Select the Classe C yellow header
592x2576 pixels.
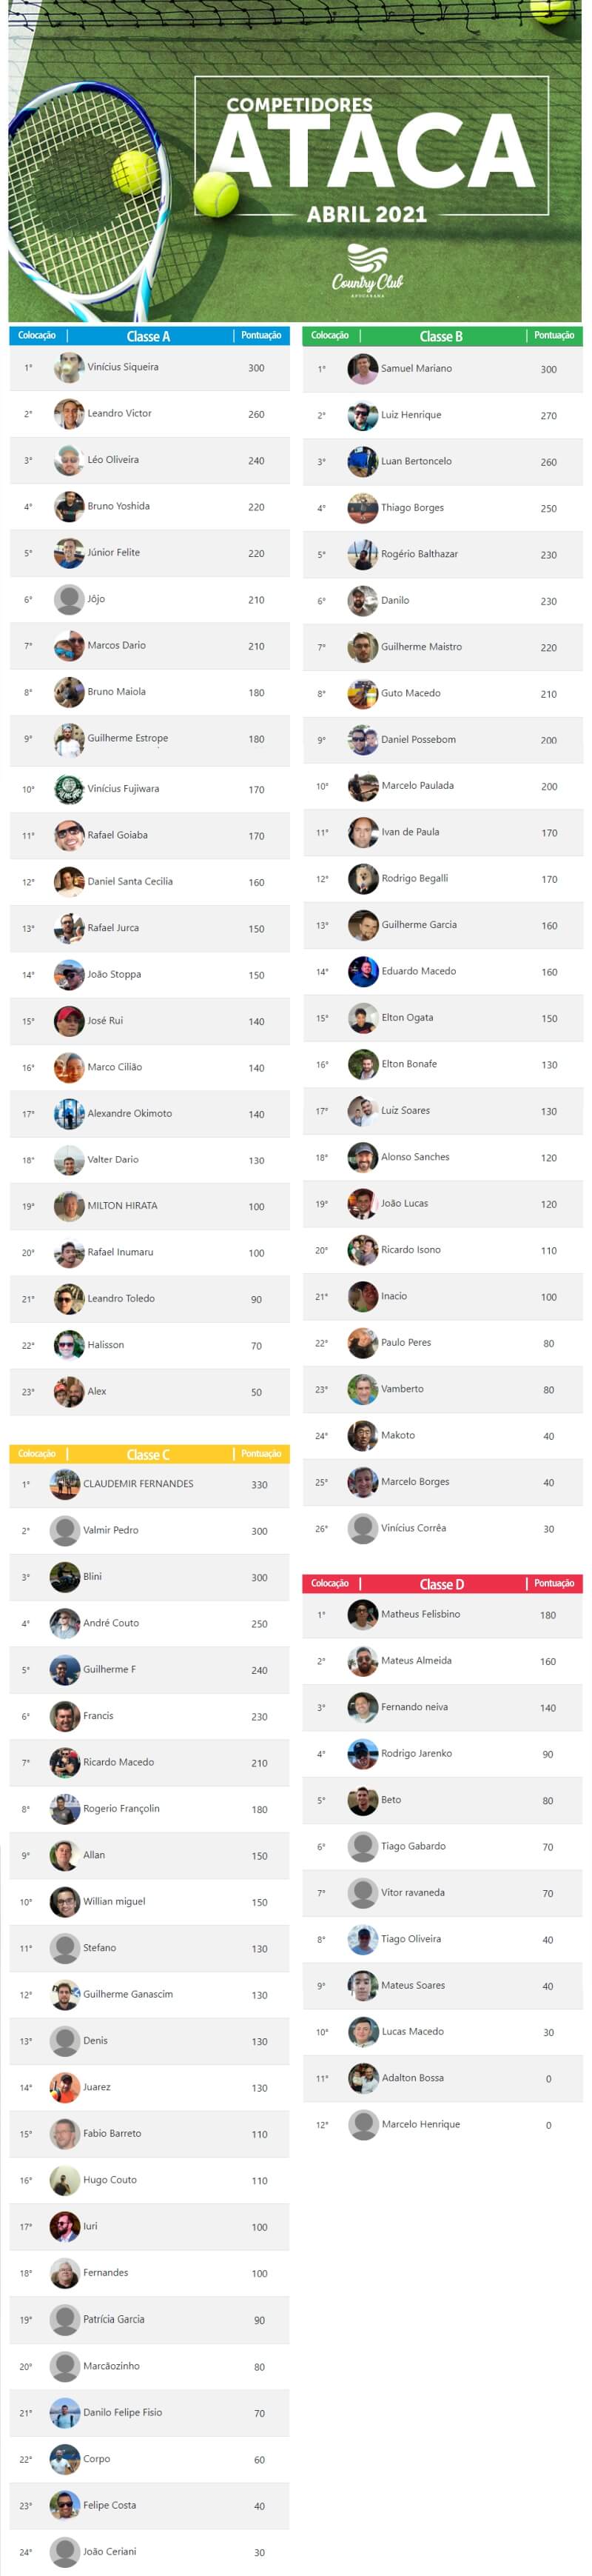pos(149,1454)
